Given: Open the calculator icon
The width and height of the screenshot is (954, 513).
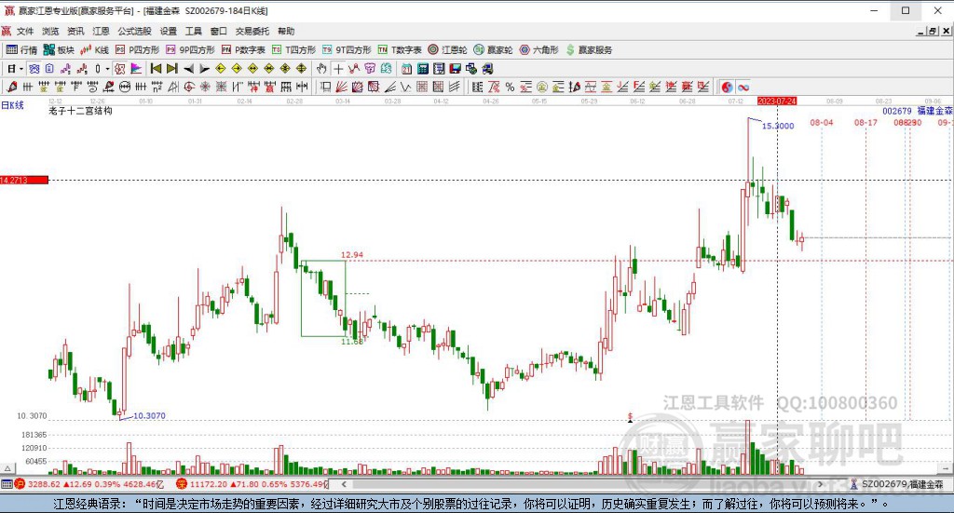Looking at the screenshot, I should pos(423,69).
